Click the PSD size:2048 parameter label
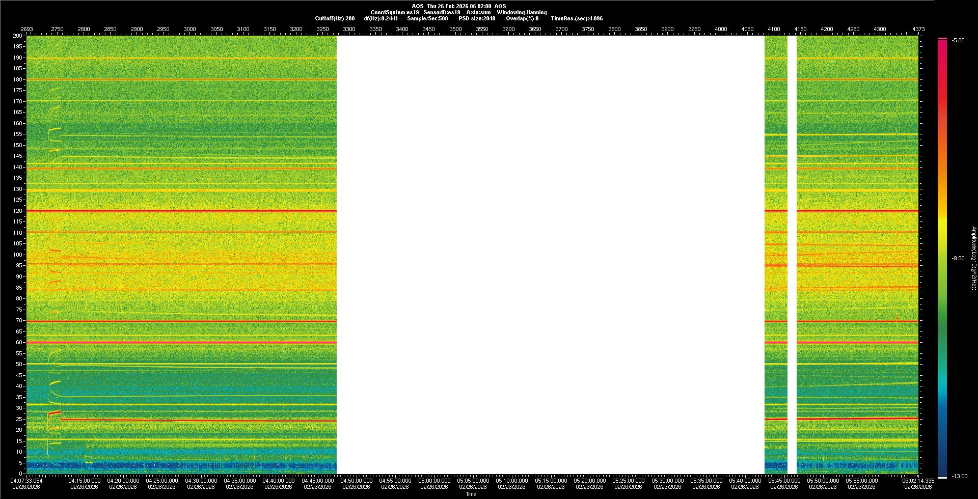 [x=477, y=18]
